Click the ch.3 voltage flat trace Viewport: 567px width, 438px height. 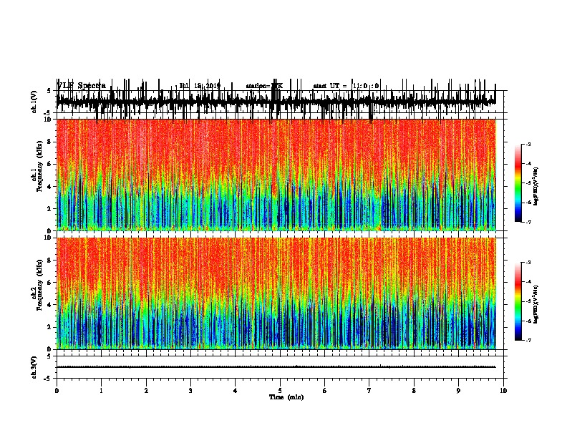pyautogui.click(x=276, y=367)
